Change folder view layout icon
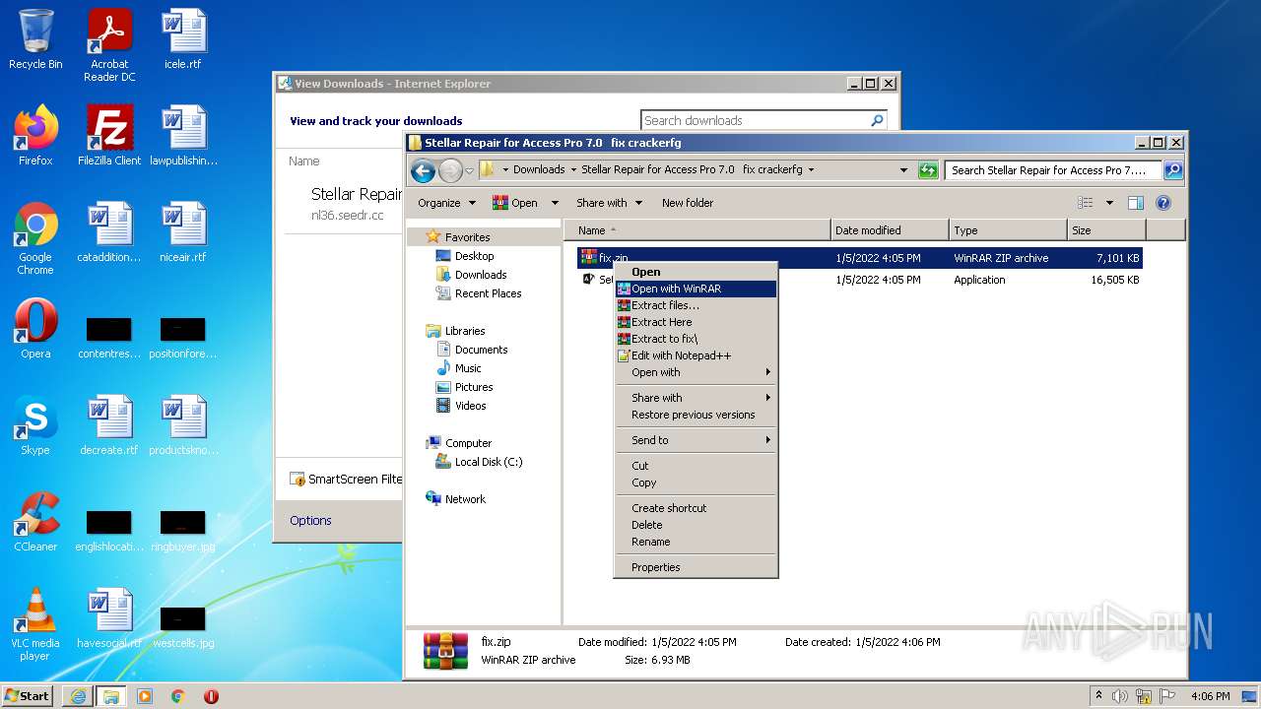This screenshot has height=709, width=1261. click(1086, 203)
